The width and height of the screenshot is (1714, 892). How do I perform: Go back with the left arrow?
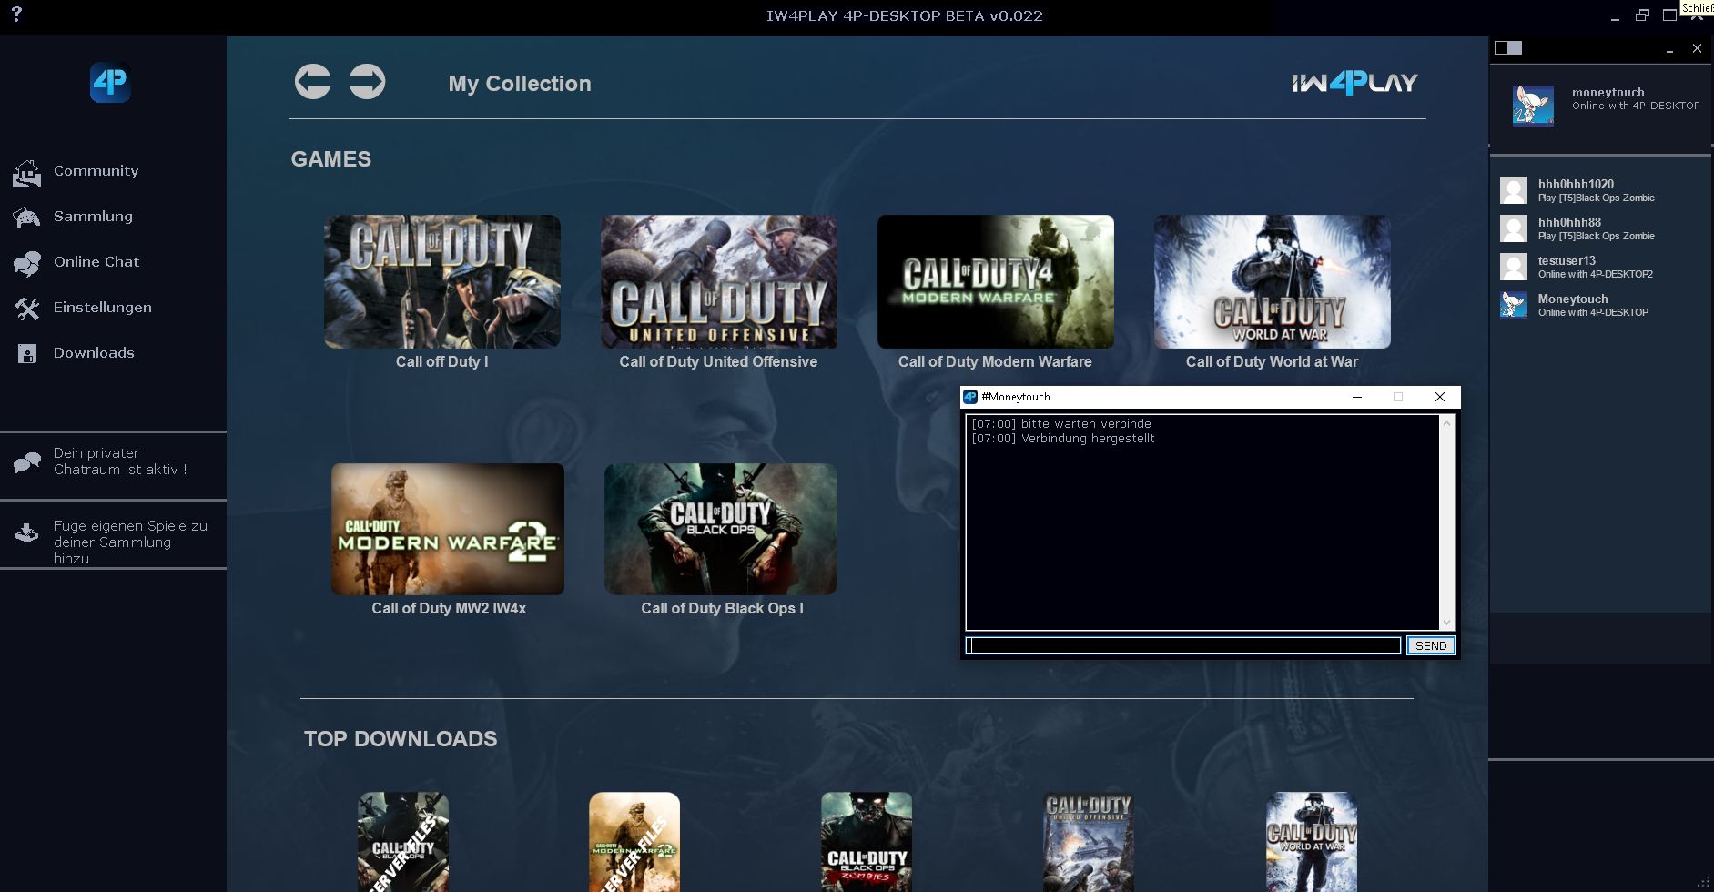(312, 82)
